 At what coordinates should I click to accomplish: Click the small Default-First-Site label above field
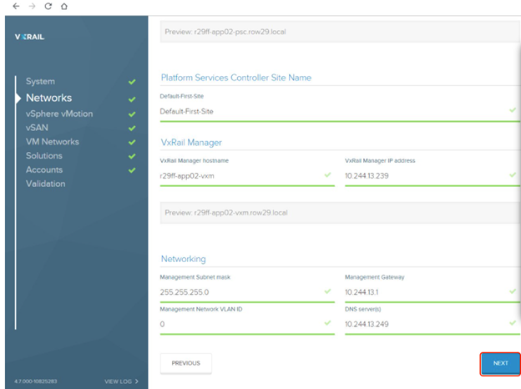click(x=181, y=96)
